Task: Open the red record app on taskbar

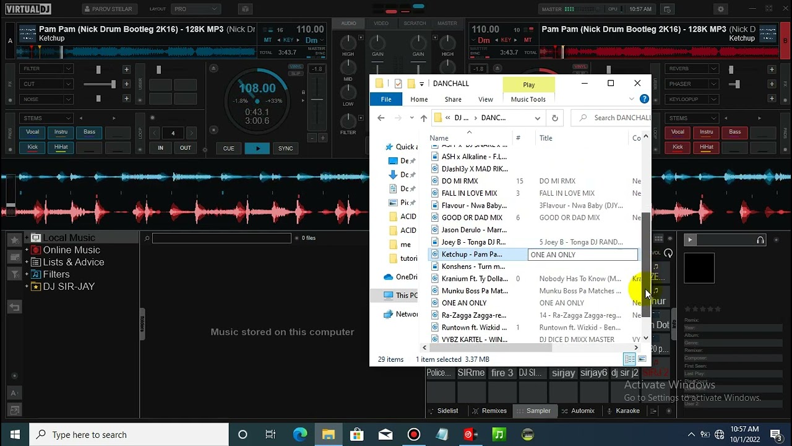Action: [414, 435]
